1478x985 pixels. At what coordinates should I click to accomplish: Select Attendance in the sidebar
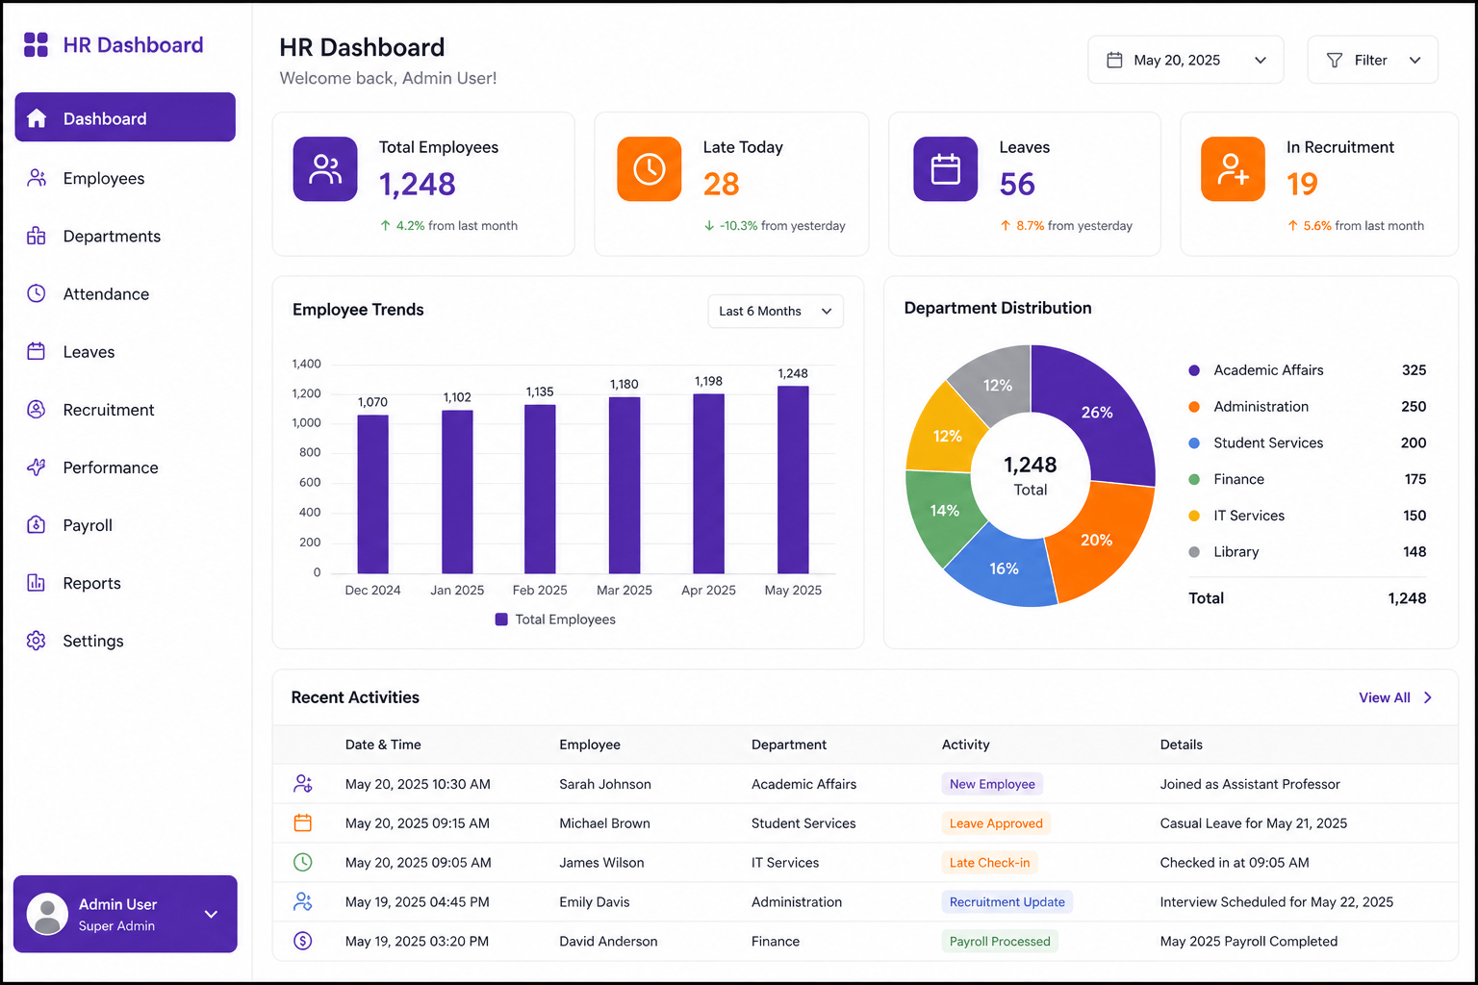tap(125, 293)
